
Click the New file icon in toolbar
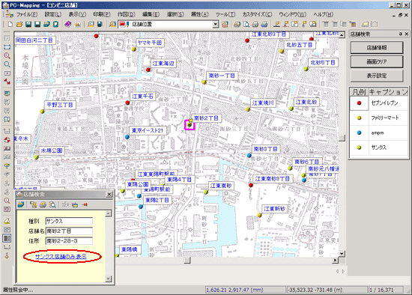pos(10,25)
